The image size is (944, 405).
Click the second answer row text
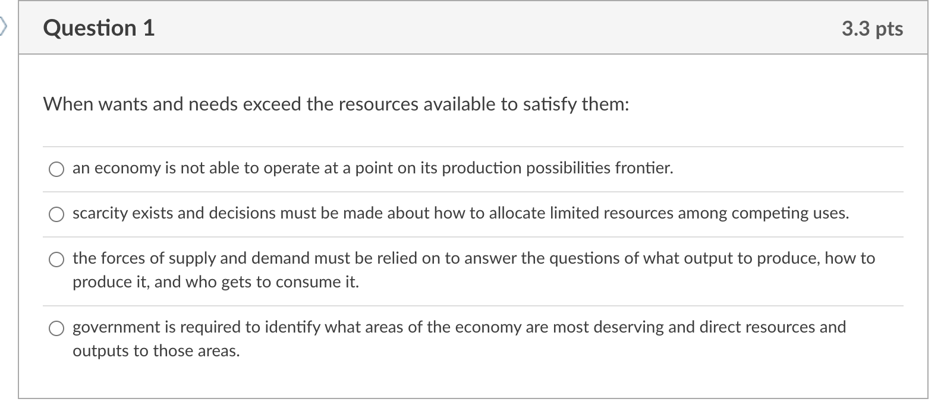coord(461,214)
